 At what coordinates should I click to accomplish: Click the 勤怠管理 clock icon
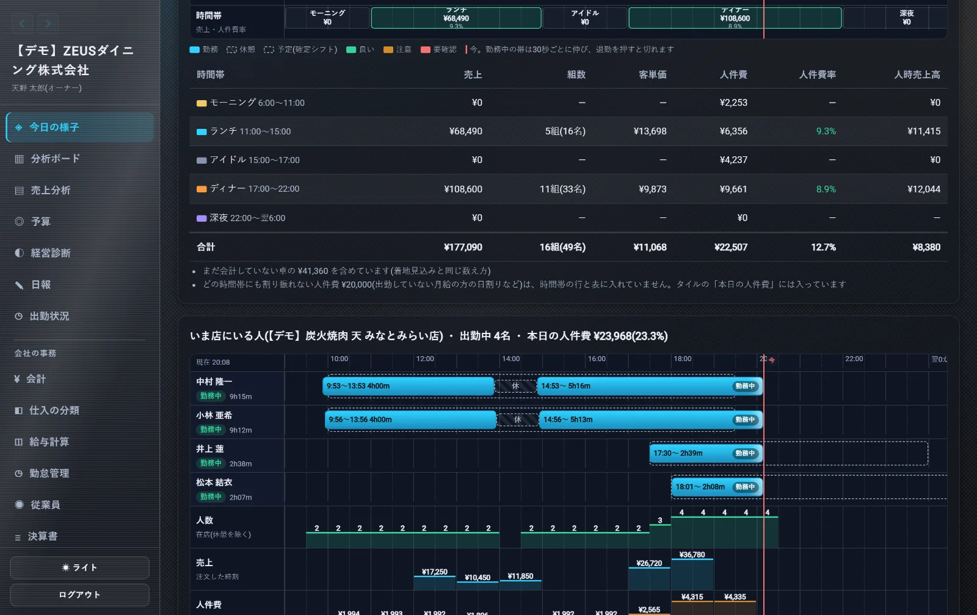pos(18,473)
